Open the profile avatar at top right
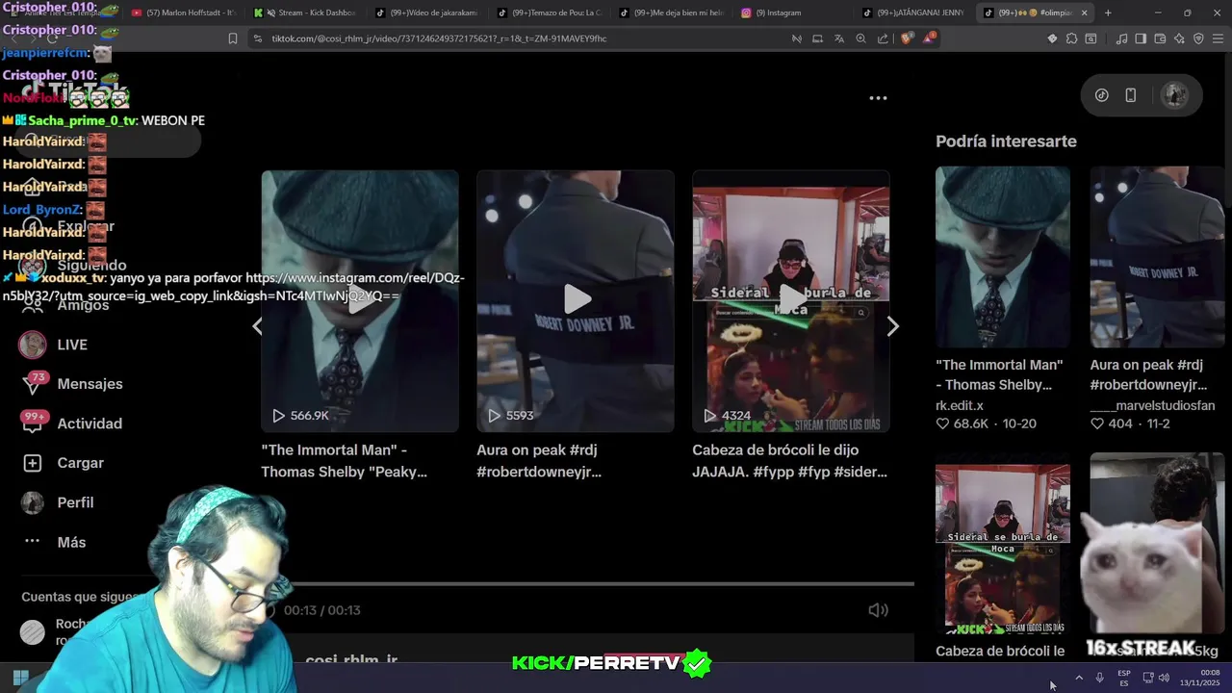Image resolution: width=1232 pixels, height=693 pixels. coord(1174,95)
